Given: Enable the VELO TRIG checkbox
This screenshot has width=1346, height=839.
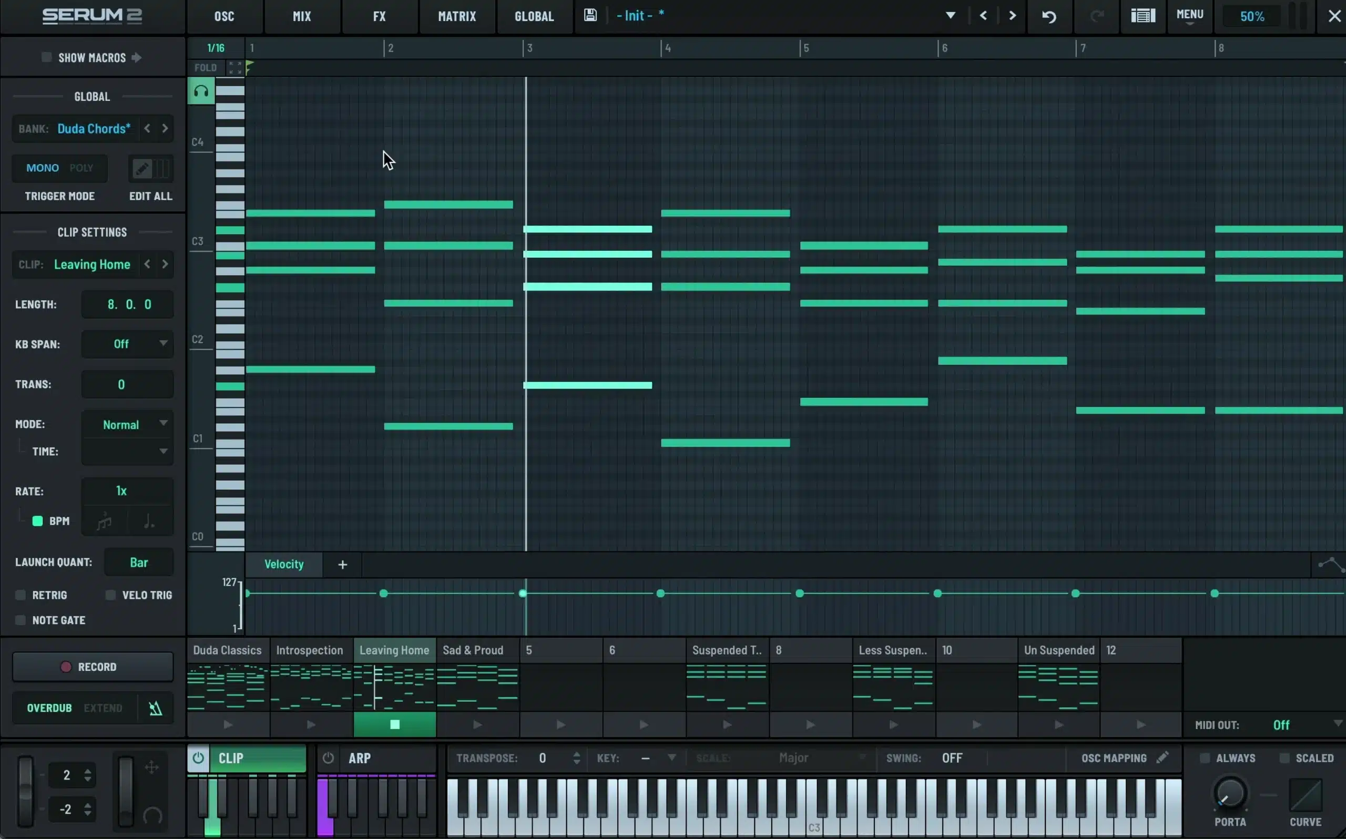Looking at the screenshot, I should (x=110, y=595).
